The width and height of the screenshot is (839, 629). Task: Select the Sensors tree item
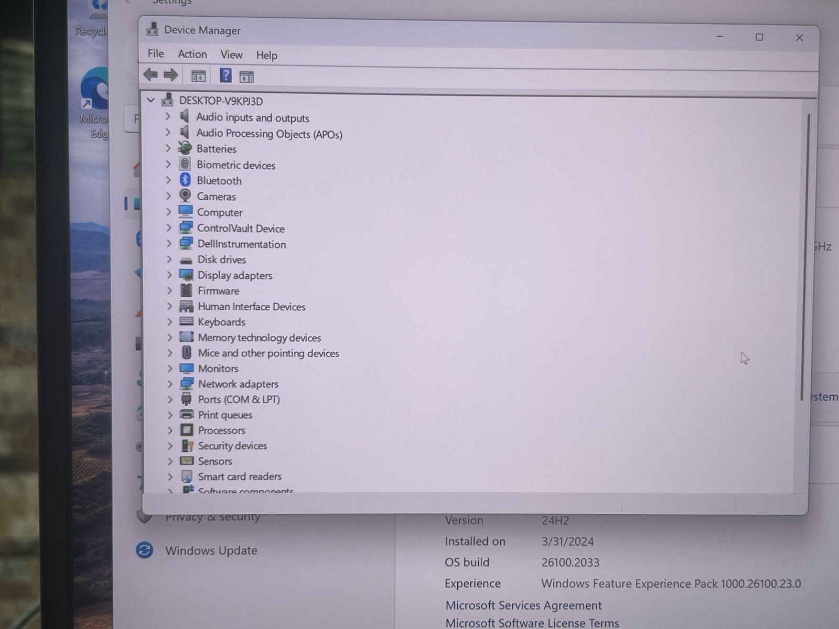click(x=215, y=461)
